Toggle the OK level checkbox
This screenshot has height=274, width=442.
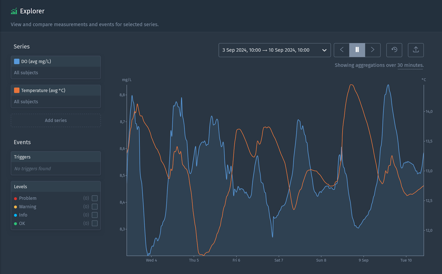pos(95,223)
